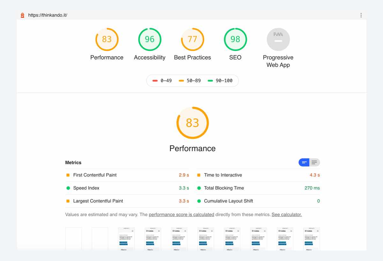Image resolution: width=383 pixels, height=261 pixels.
Task: Click the green dot beside Speed Index
Action: (x=68, y=188)
